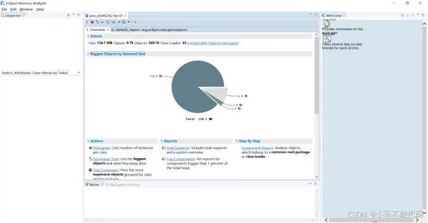Maximize the heap dump editor area
428x223 pixels.
point(315,15)
